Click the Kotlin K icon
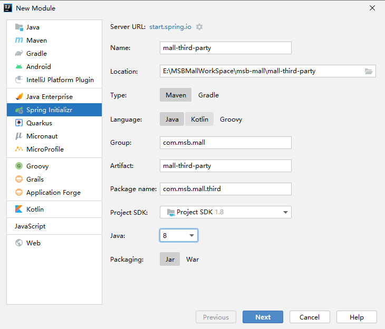 pos(19,209)
